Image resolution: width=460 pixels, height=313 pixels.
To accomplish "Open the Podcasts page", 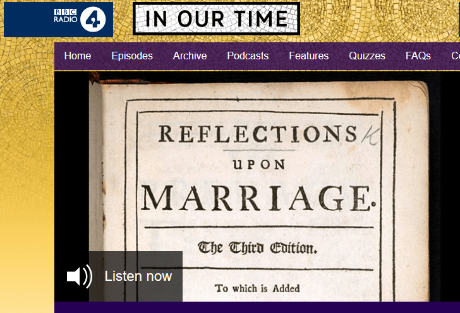I will click(248, 56).
